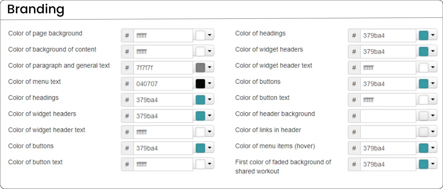Expand the paragraph and general text color dropdown

click(210, 68)
